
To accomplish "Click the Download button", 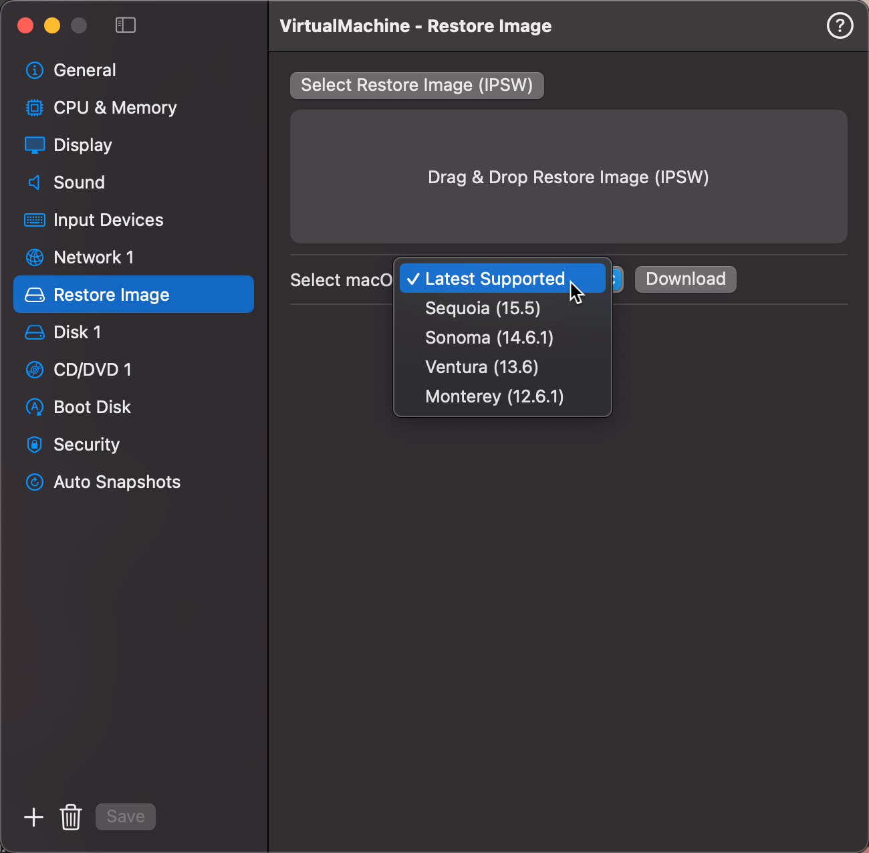I will tap(685, 279).
